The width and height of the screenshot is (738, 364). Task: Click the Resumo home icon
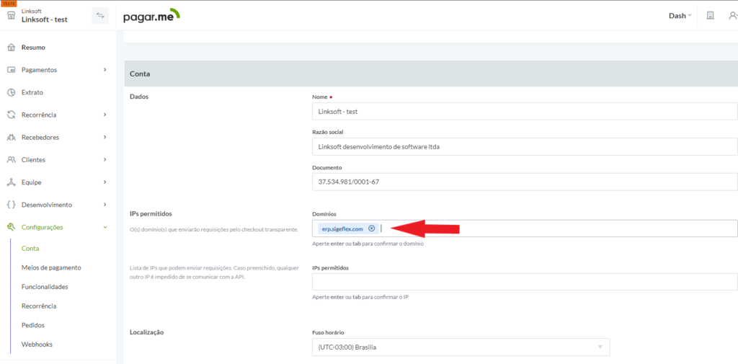(11, 48)
